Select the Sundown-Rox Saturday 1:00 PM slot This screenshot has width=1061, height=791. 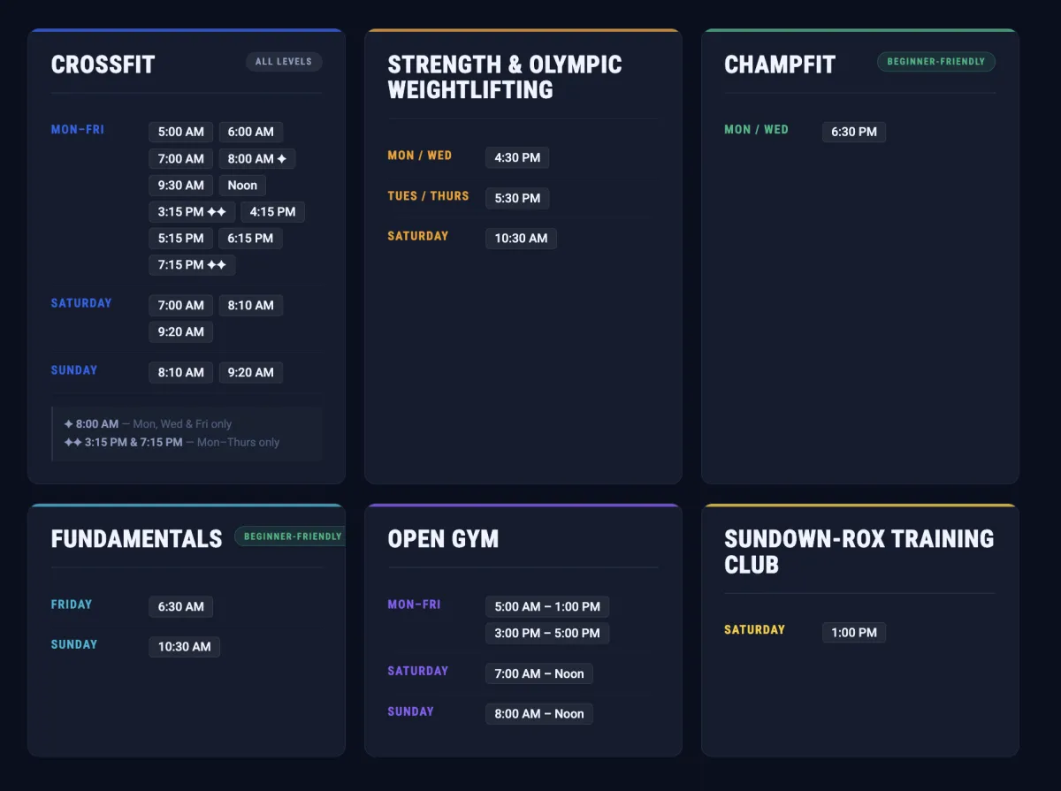[854, 632]
